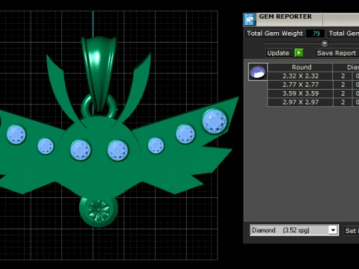This screenshot has width=359, height=269.
Task: Click the Round column header
Action: click(x=300, y=67)
